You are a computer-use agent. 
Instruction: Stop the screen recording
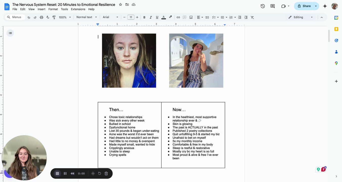click(57, 173)
